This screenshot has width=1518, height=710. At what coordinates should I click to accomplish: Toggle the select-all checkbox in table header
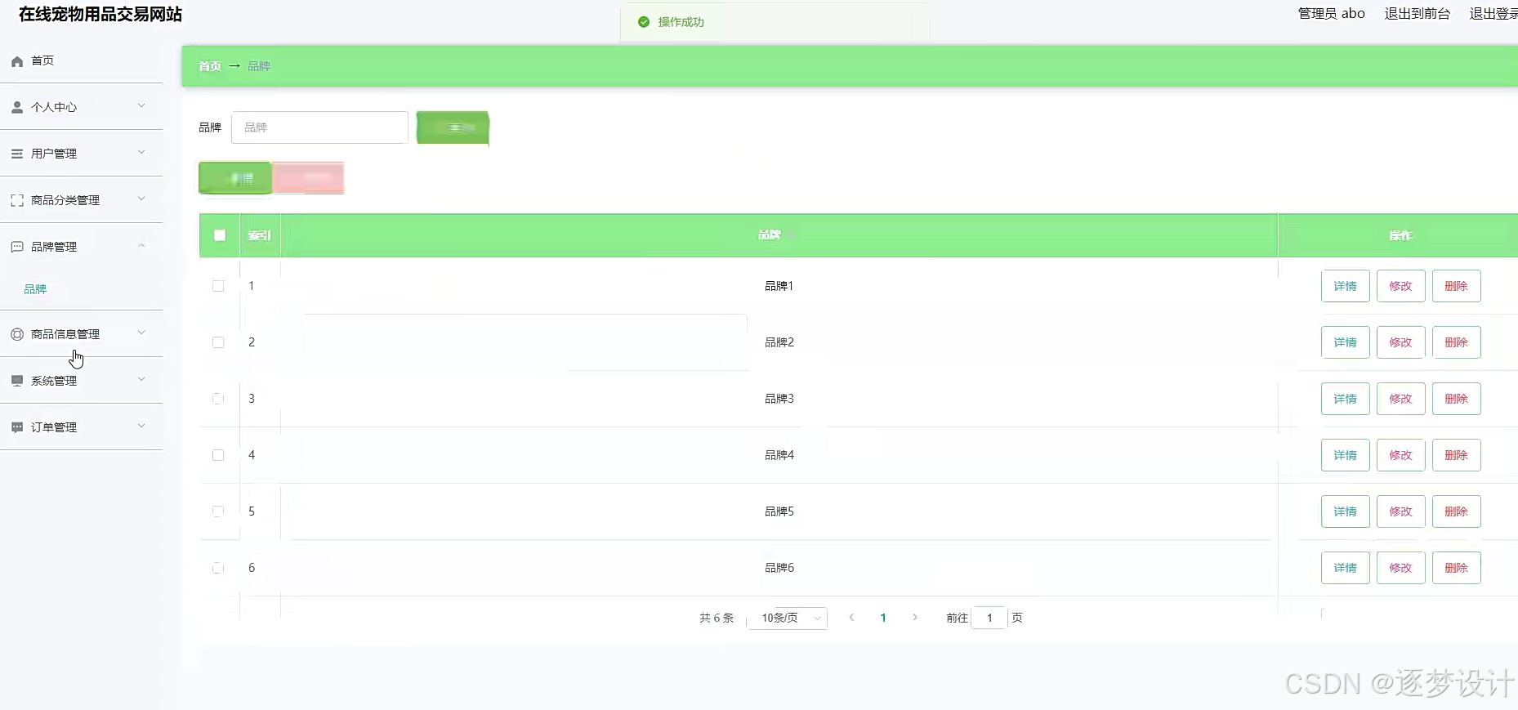(220, 235)
